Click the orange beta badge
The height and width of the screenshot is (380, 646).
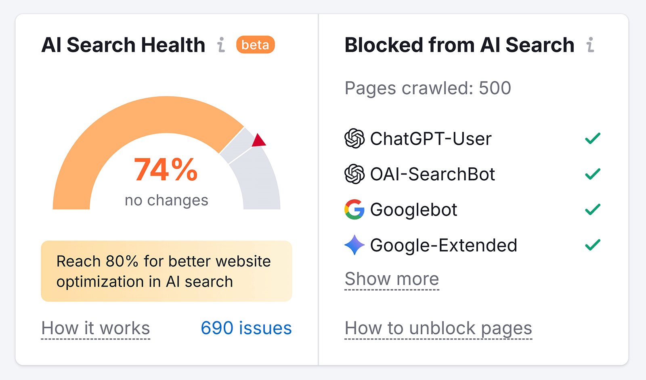pos(255,45)
